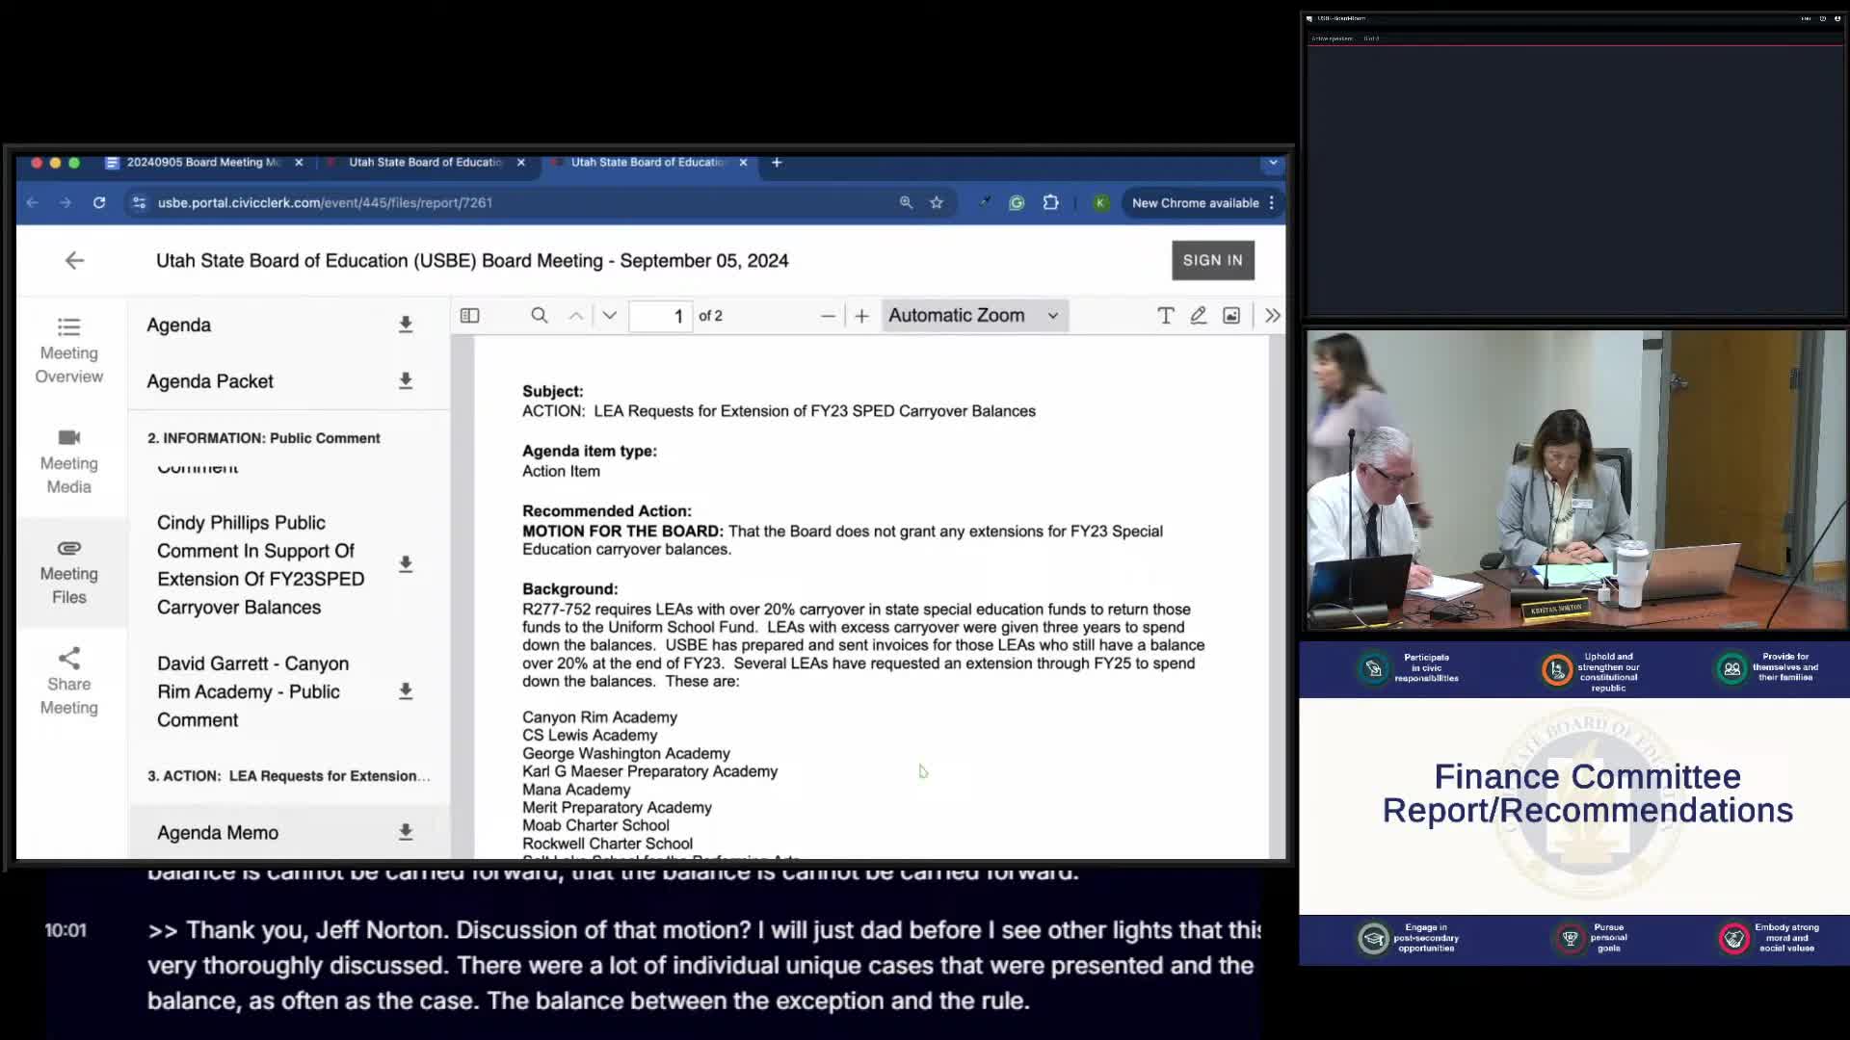Image resolution: width=1850 pixels, height=1040 pixels.
Task: Select the middle Utah State Board tab
Action: point(426,163)
